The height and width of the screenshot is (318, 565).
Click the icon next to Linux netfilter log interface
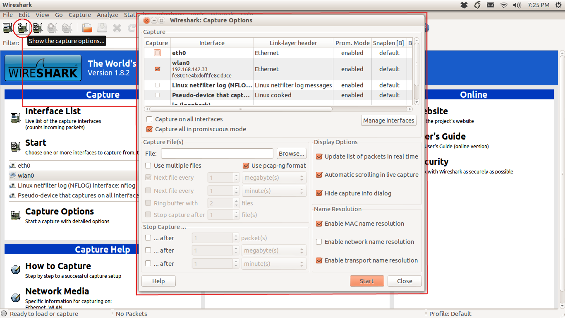(x=13, y=185)
